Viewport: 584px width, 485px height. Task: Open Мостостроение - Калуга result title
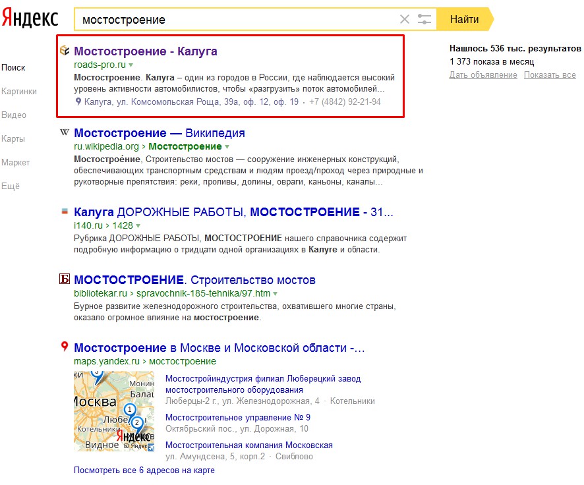tap(145, 51)
